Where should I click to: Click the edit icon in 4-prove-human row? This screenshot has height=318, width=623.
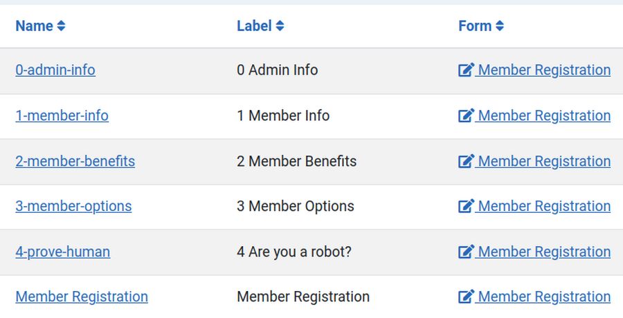pos(466,252)
